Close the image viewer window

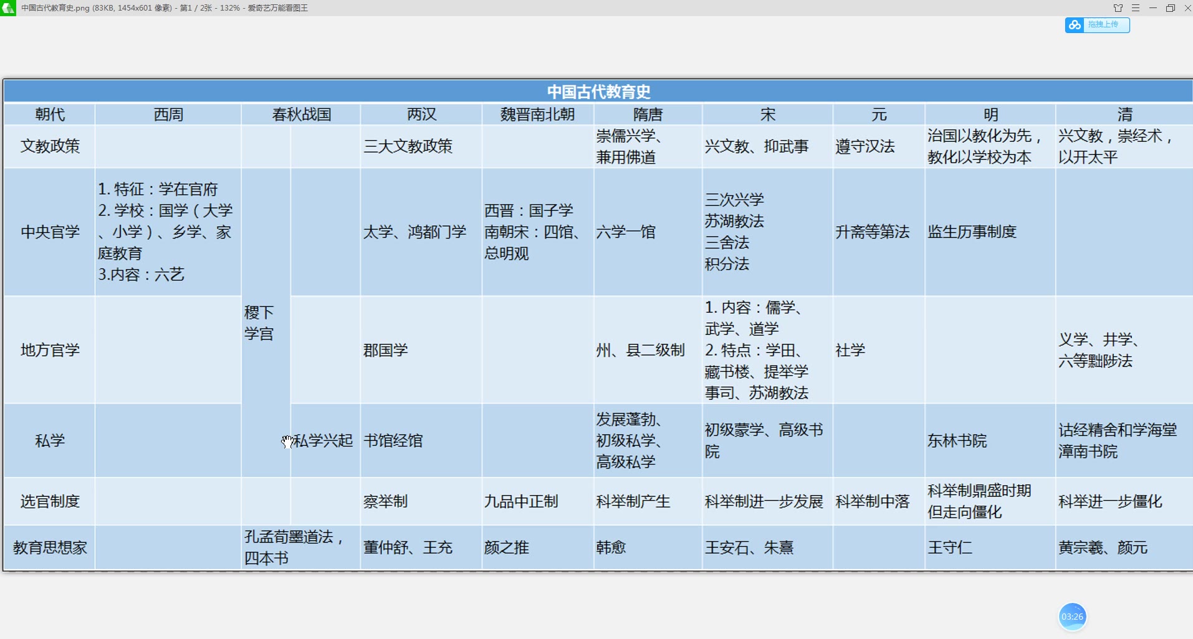[x=1187, y=8]
